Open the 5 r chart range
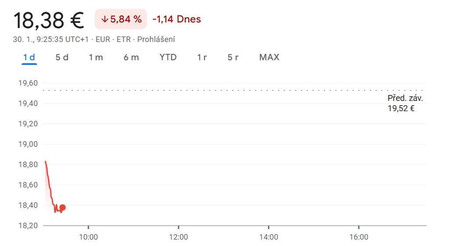Screen dimensions: 449x246 233,57
